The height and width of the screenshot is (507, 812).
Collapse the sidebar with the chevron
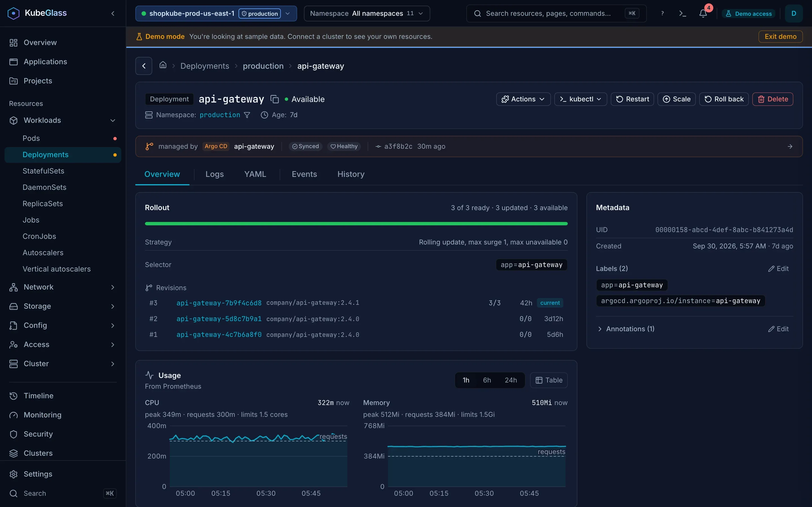click(x=113, y=14)
